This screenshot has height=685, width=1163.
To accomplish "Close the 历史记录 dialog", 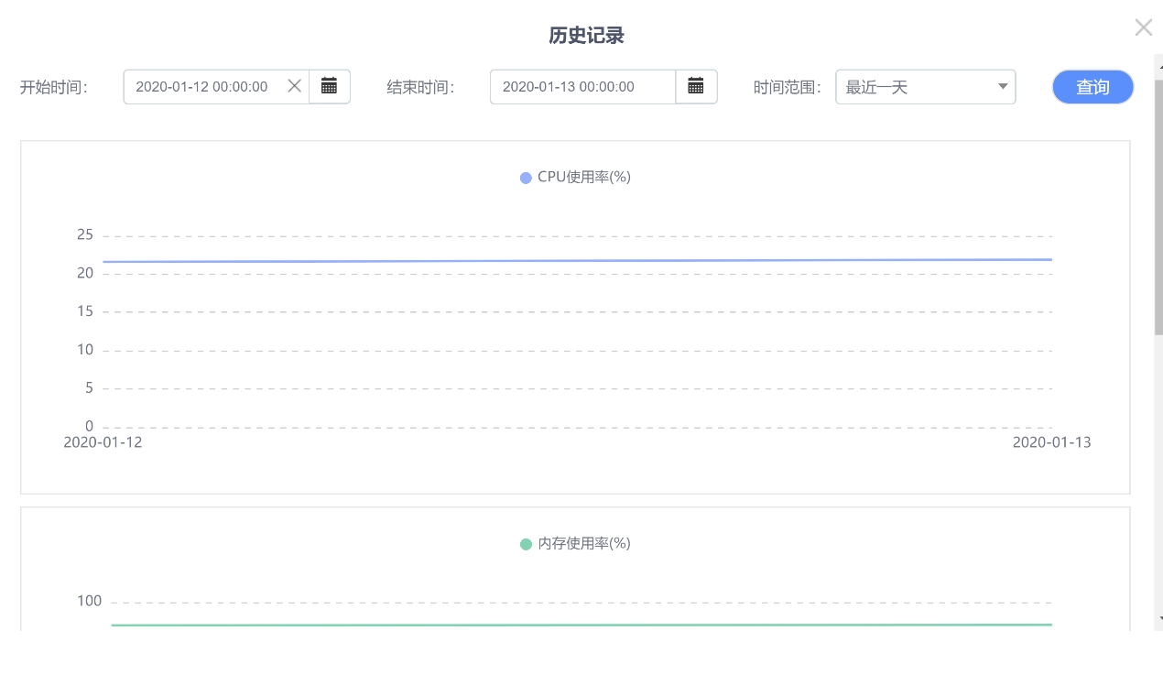I will pos(1143,27).
